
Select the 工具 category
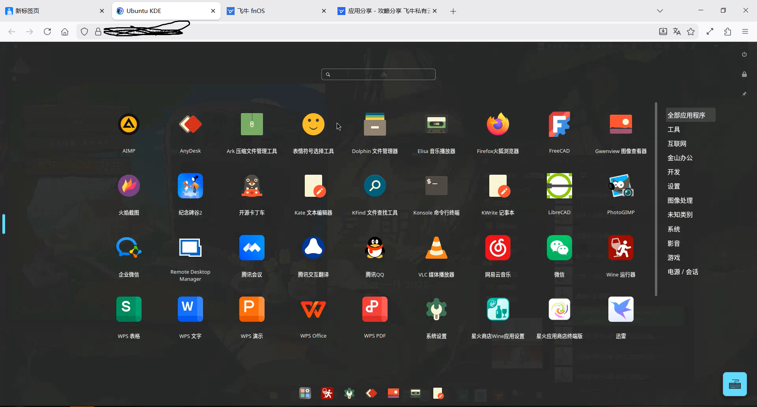(x=674, y=129)
